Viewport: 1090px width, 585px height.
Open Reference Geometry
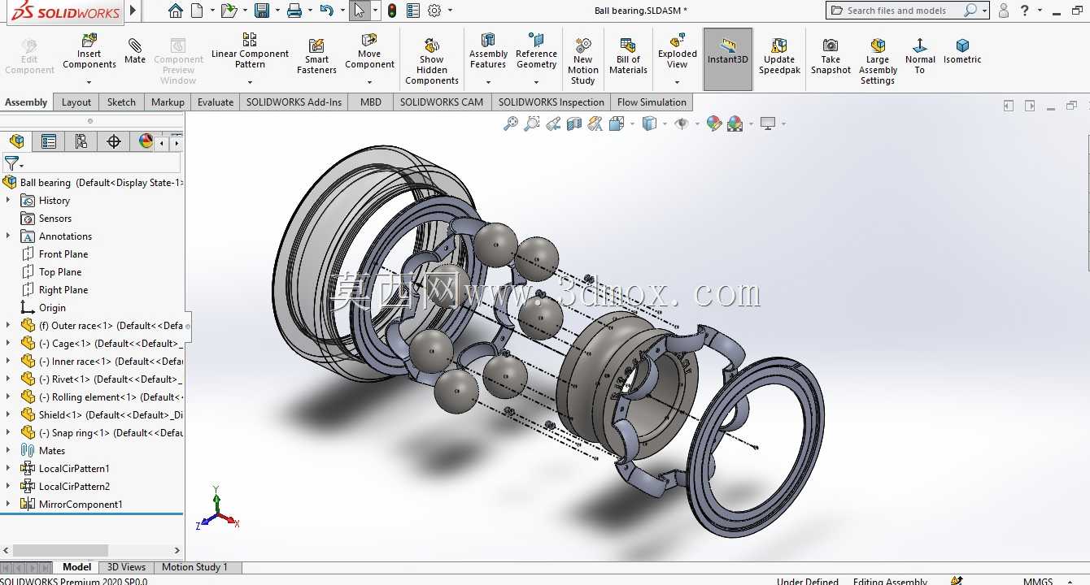click(537, 51)
